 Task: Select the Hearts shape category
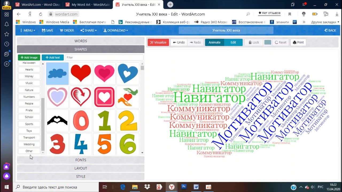29,70
